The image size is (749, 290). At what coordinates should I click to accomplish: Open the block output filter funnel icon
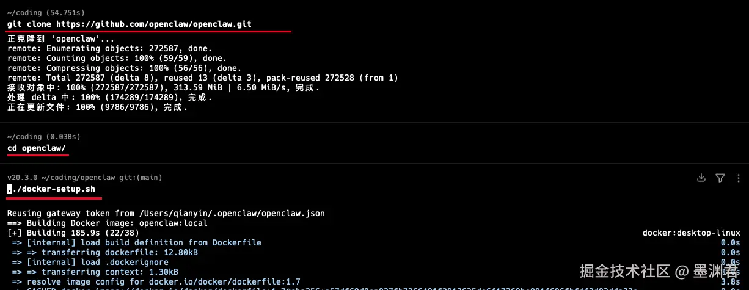[x=720, y=178]
